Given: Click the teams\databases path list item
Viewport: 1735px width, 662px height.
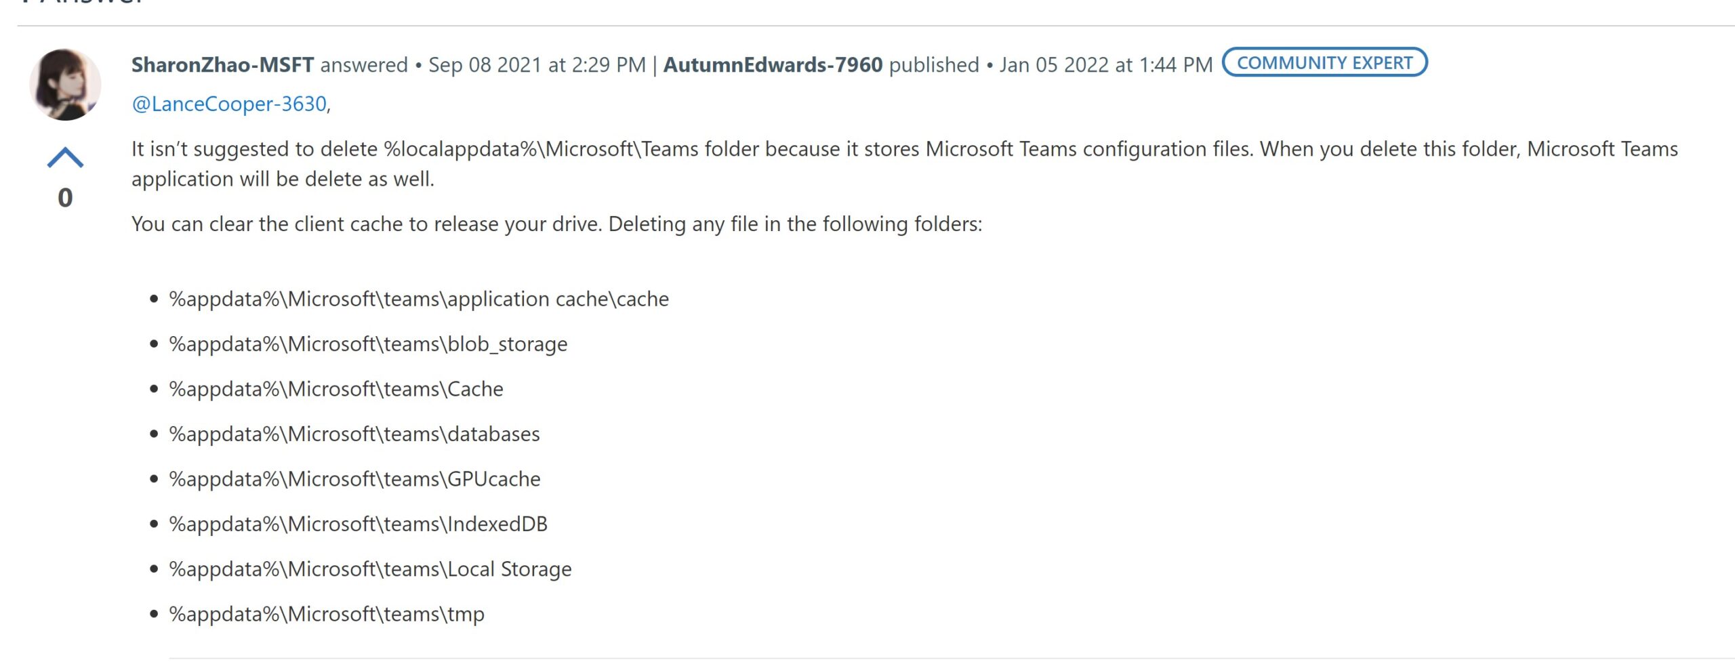Looking at the screenshot, I should pos(354,434).
